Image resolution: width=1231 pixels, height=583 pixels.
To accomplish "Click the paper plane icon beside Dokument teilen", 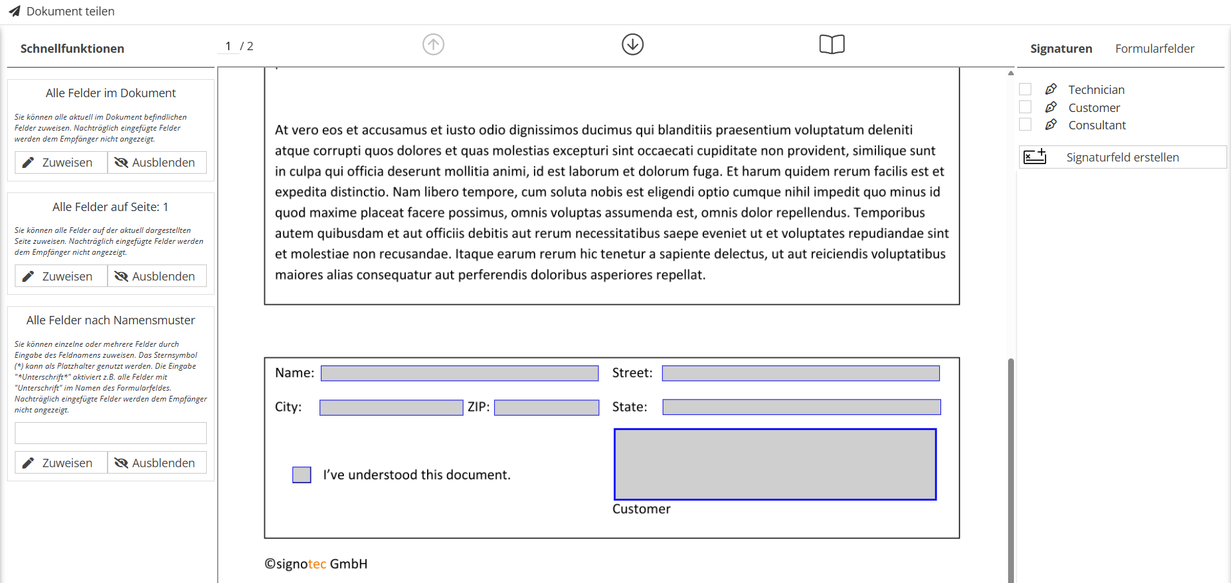I will 14,11.
